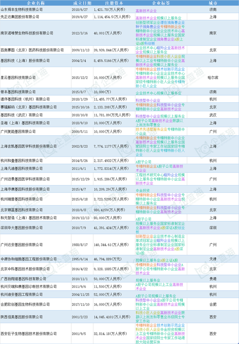Click city cell 贵港

(x=213, y=279)
